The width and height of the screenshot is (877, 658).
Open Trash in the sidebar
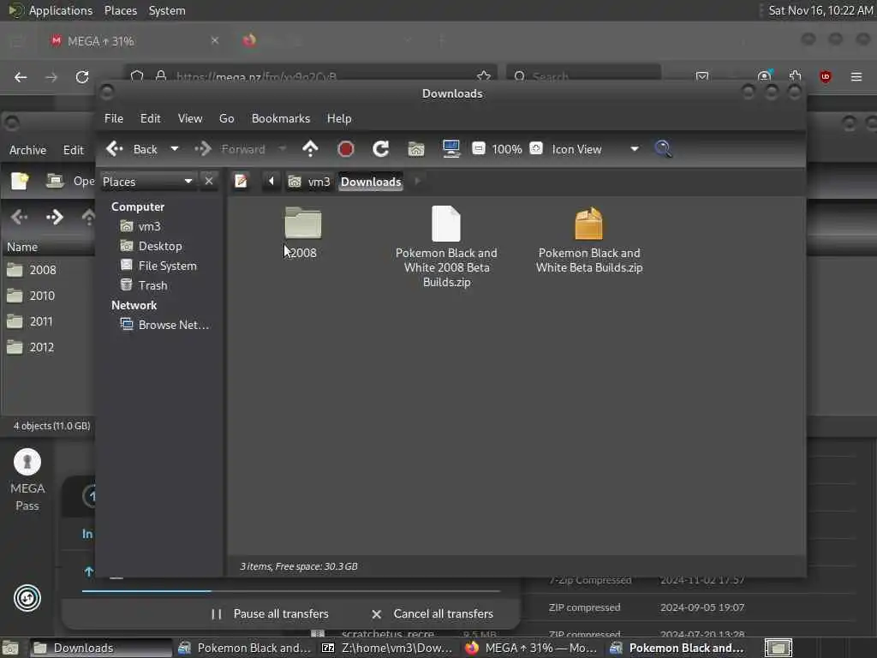click(144, 285)
